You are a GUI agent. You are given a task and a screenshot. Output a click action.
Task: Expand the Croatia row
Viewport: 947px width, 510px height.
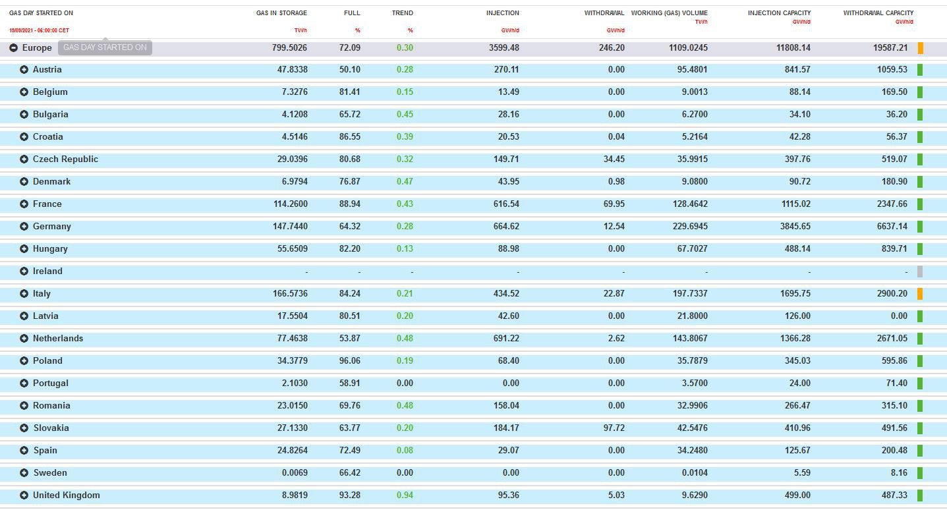[24, 137]
